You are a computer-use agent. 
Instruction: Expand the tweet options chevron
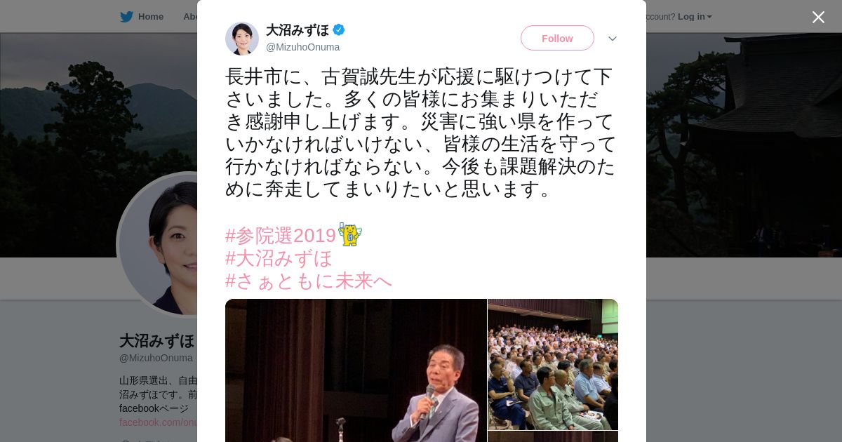tap(613, 39)
